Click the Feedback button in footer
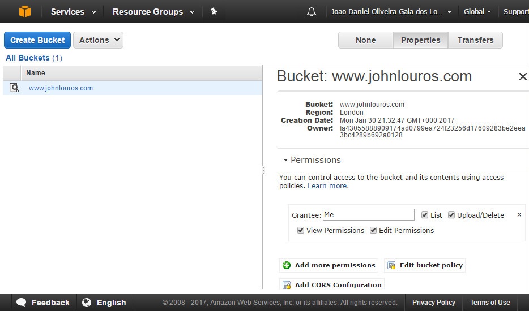Screen dimensions: 529x311 [x=43, y=303]
